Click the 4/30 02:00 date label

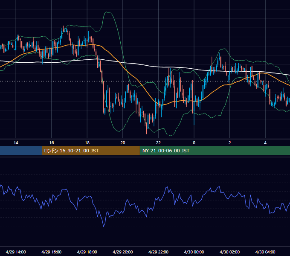229,252
